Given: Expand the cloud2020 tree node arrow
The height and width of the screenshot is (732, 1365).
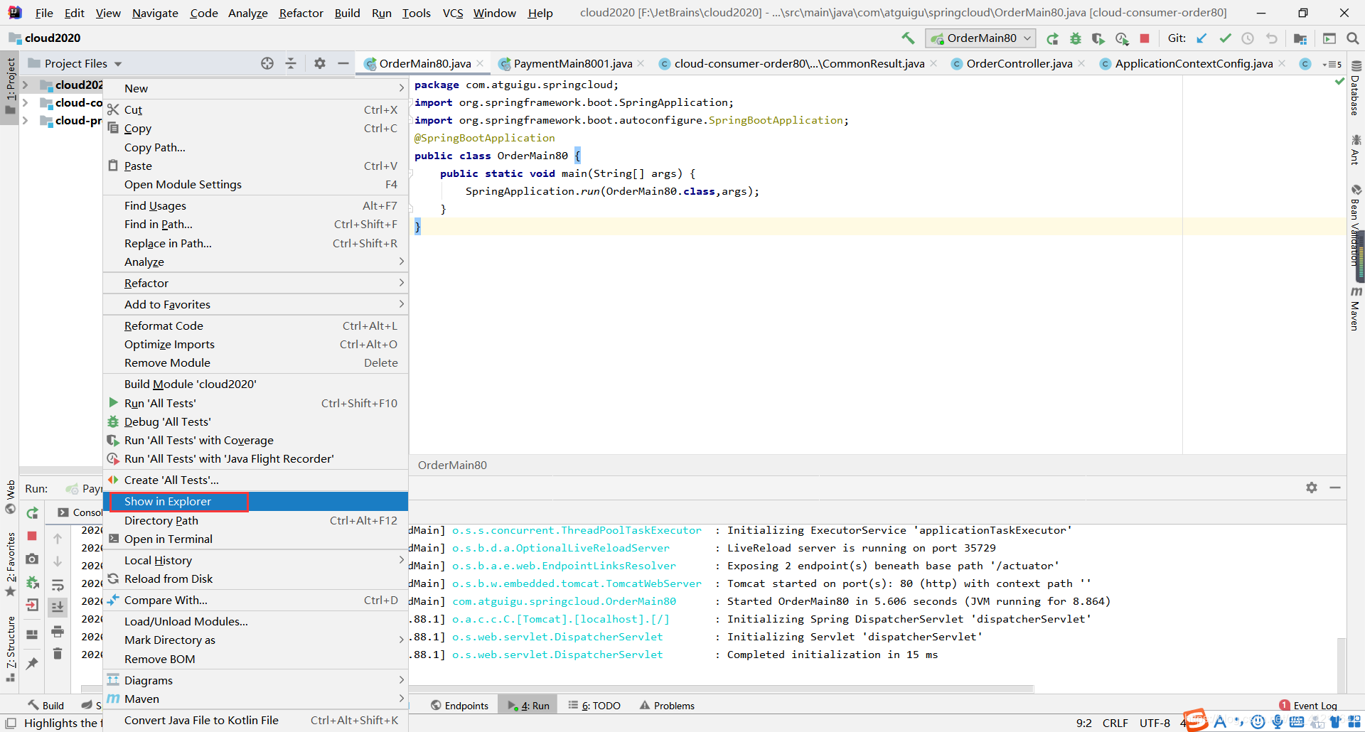Looking at the screenshot, I should (x=26, y=85).
